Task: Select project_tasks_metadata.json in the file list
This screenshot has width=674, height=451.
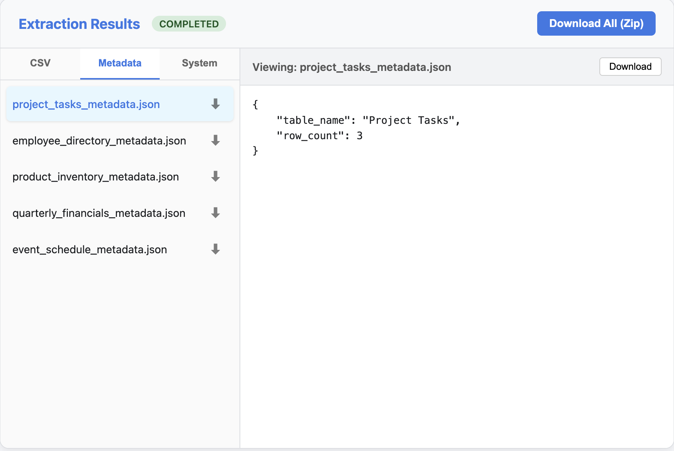Action: pos(86,104)
